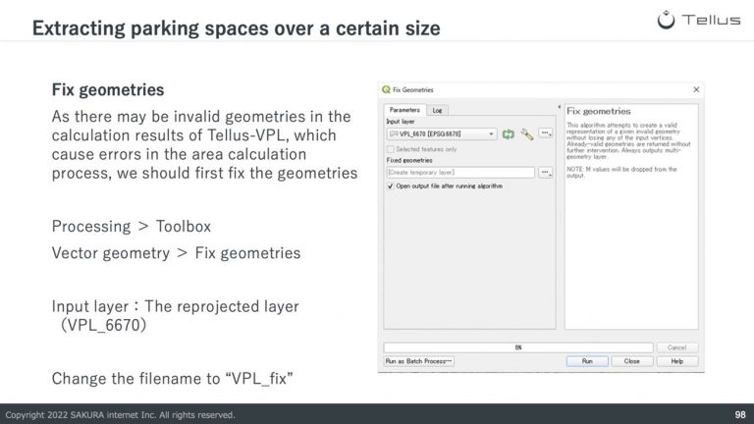The image size is (754, 424).
Task: Open Help for Fix Geometries
Action: (x=677, y=361)
